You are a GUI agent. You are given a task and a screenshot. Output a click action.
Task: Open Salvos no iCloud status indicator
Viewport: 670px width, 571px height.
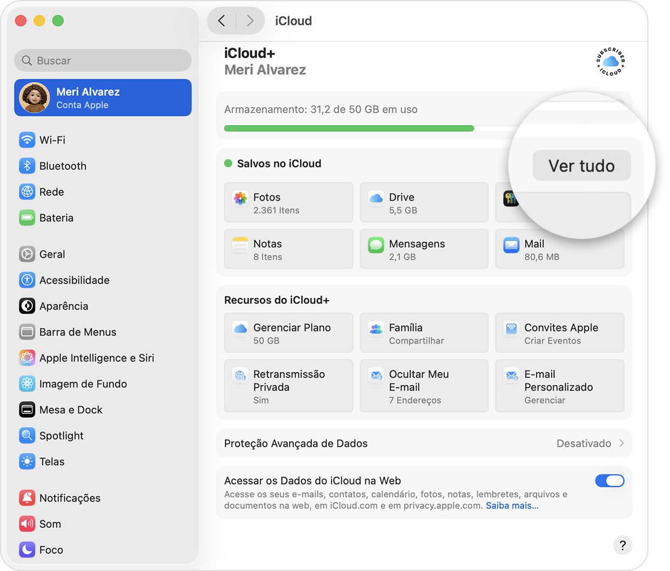tap(228, 163)
